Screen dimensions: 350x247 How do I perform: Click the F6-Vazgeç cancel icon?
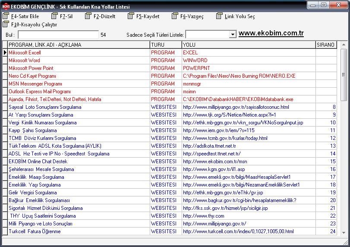[175, 16]
